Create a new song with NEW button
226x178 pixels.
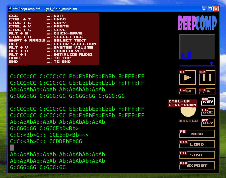click(x=197, y=134)
